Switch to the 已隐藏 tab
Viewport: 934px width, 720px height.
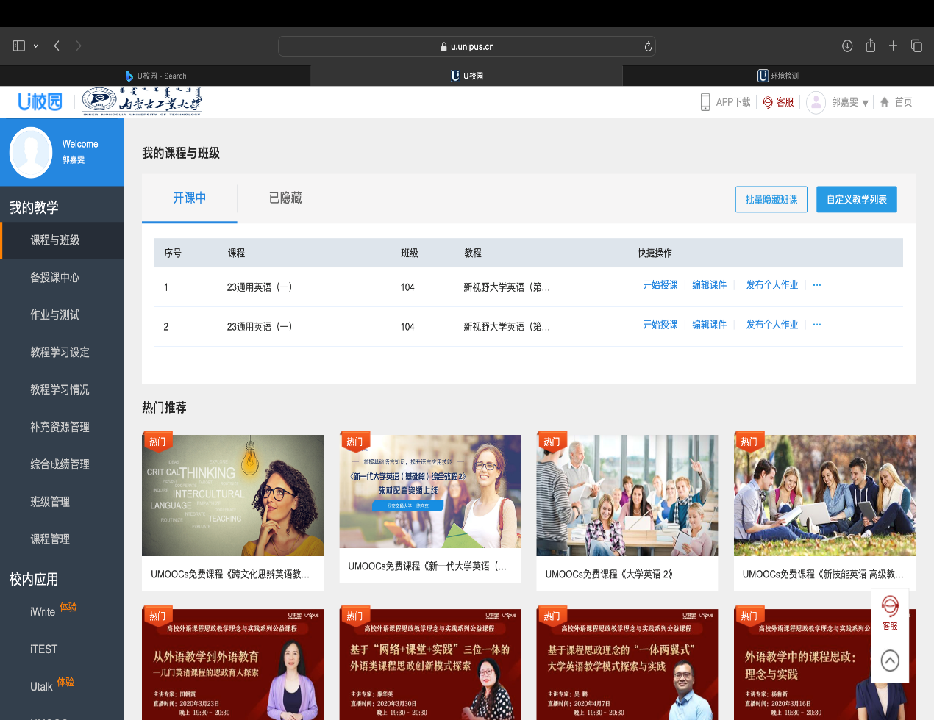pyautogui.click(x=285, y=198)
